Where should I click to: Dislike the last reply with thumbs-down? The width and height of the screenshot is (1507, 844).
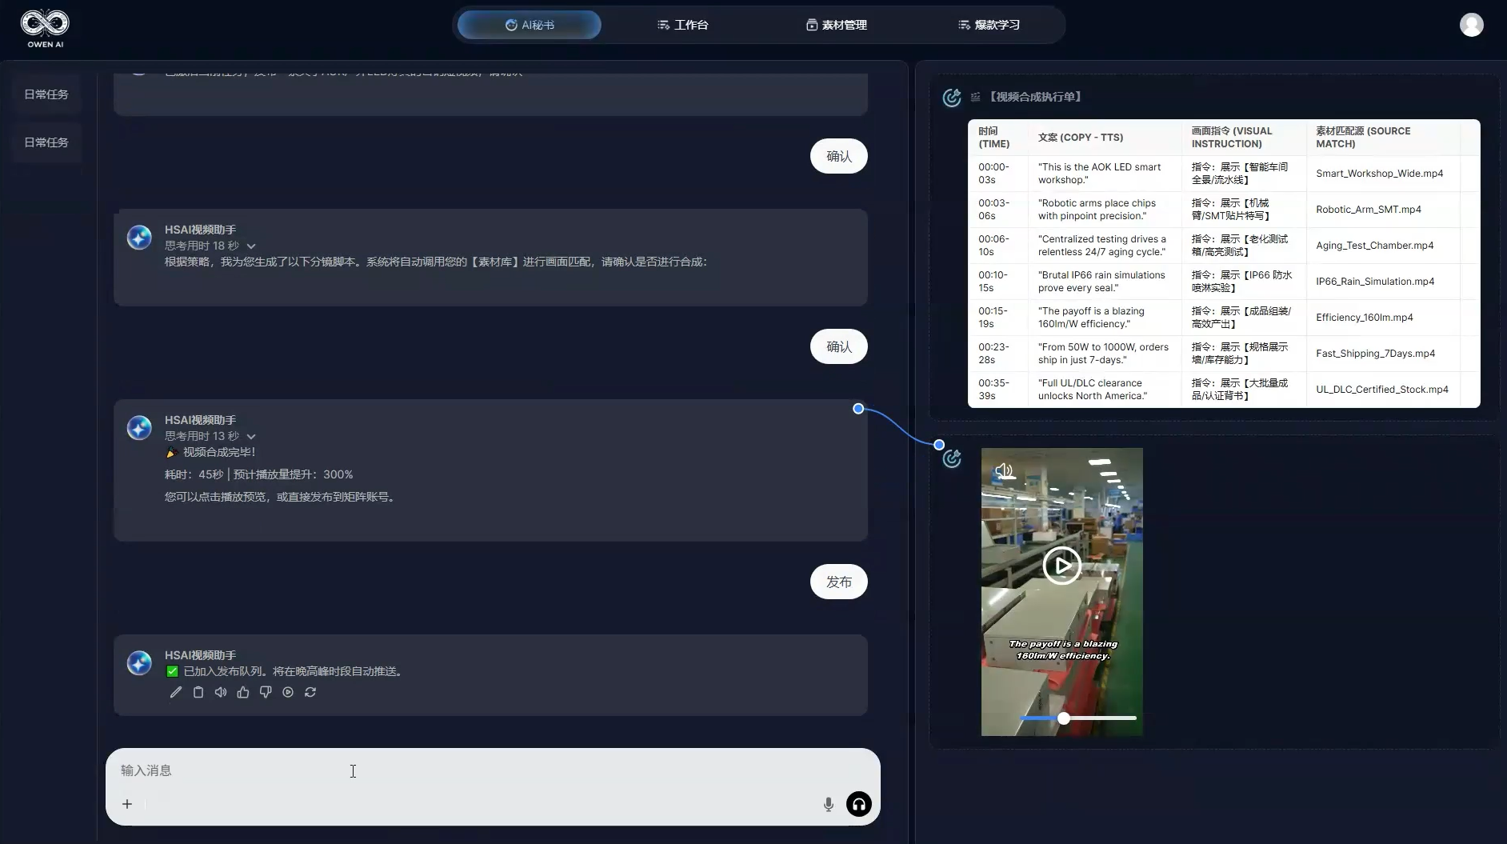tap(266, 692)
